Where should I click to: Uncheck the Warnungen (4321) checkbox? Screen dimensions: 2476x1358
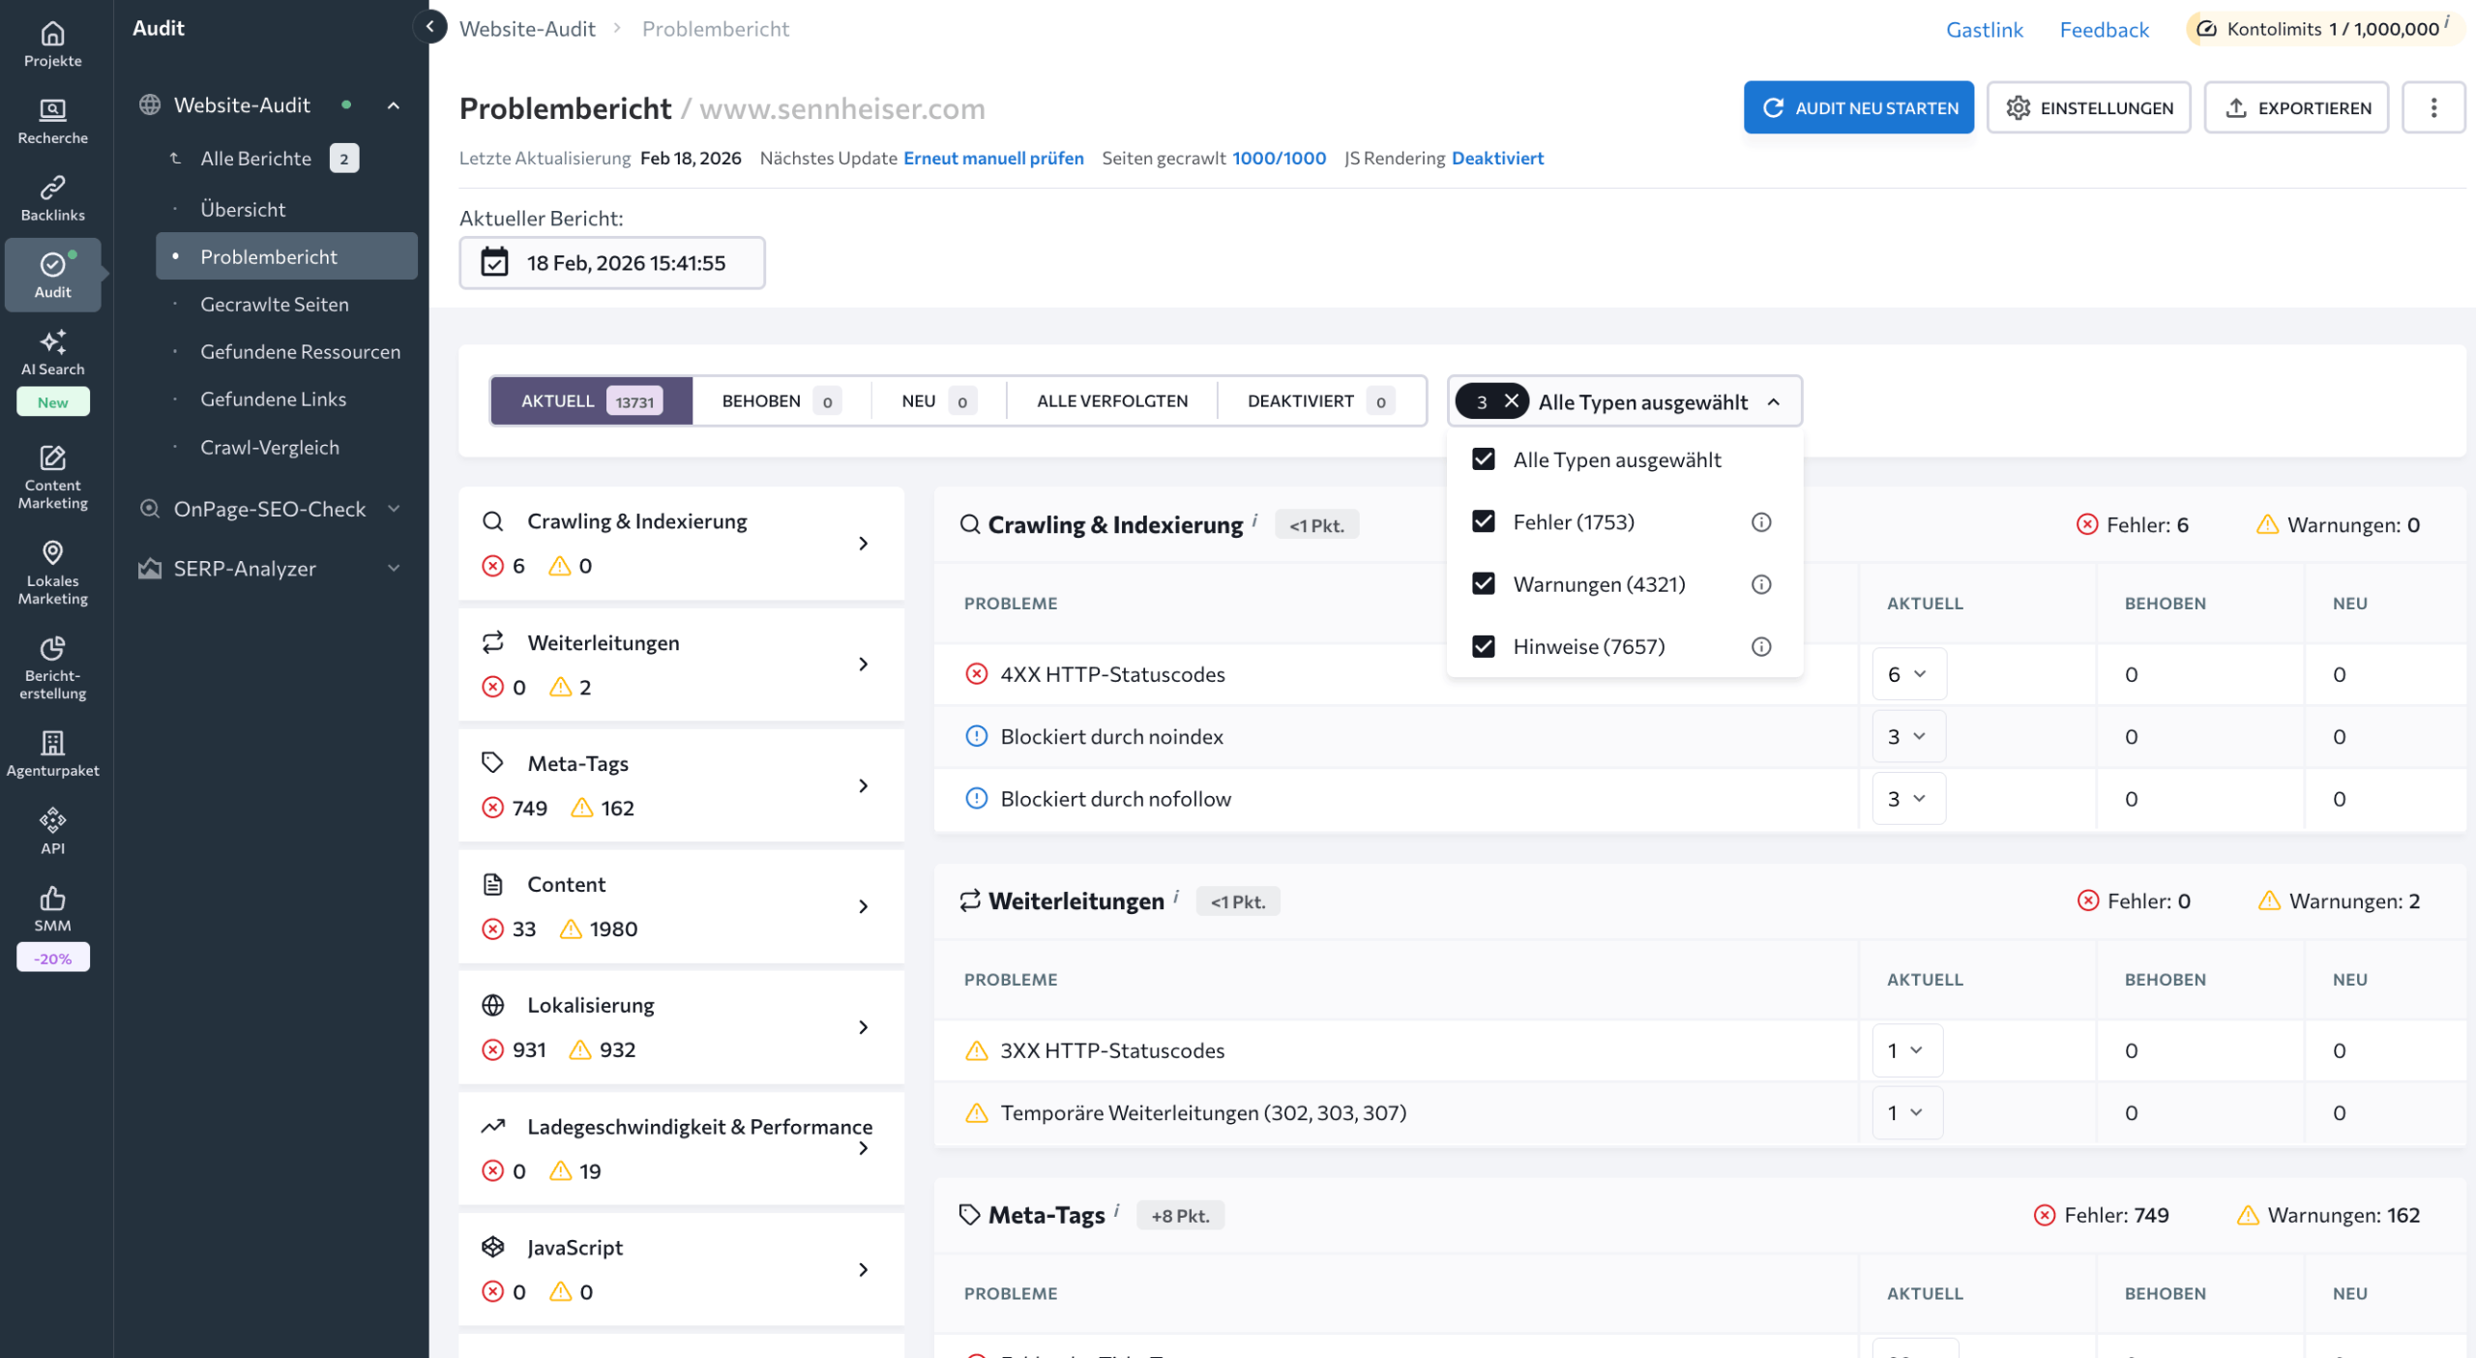point(1483,584)
